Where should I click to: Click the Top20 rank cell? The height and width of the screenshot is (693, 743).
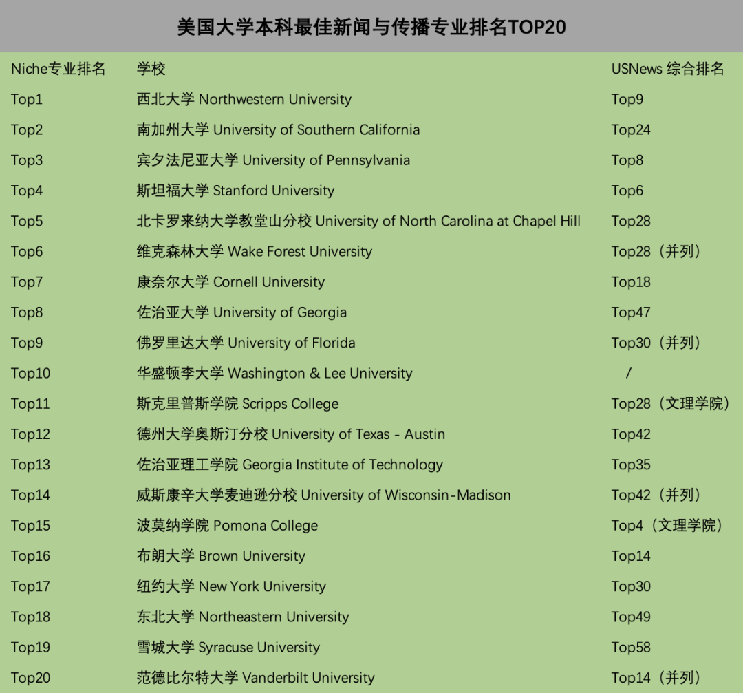[31, 678]
